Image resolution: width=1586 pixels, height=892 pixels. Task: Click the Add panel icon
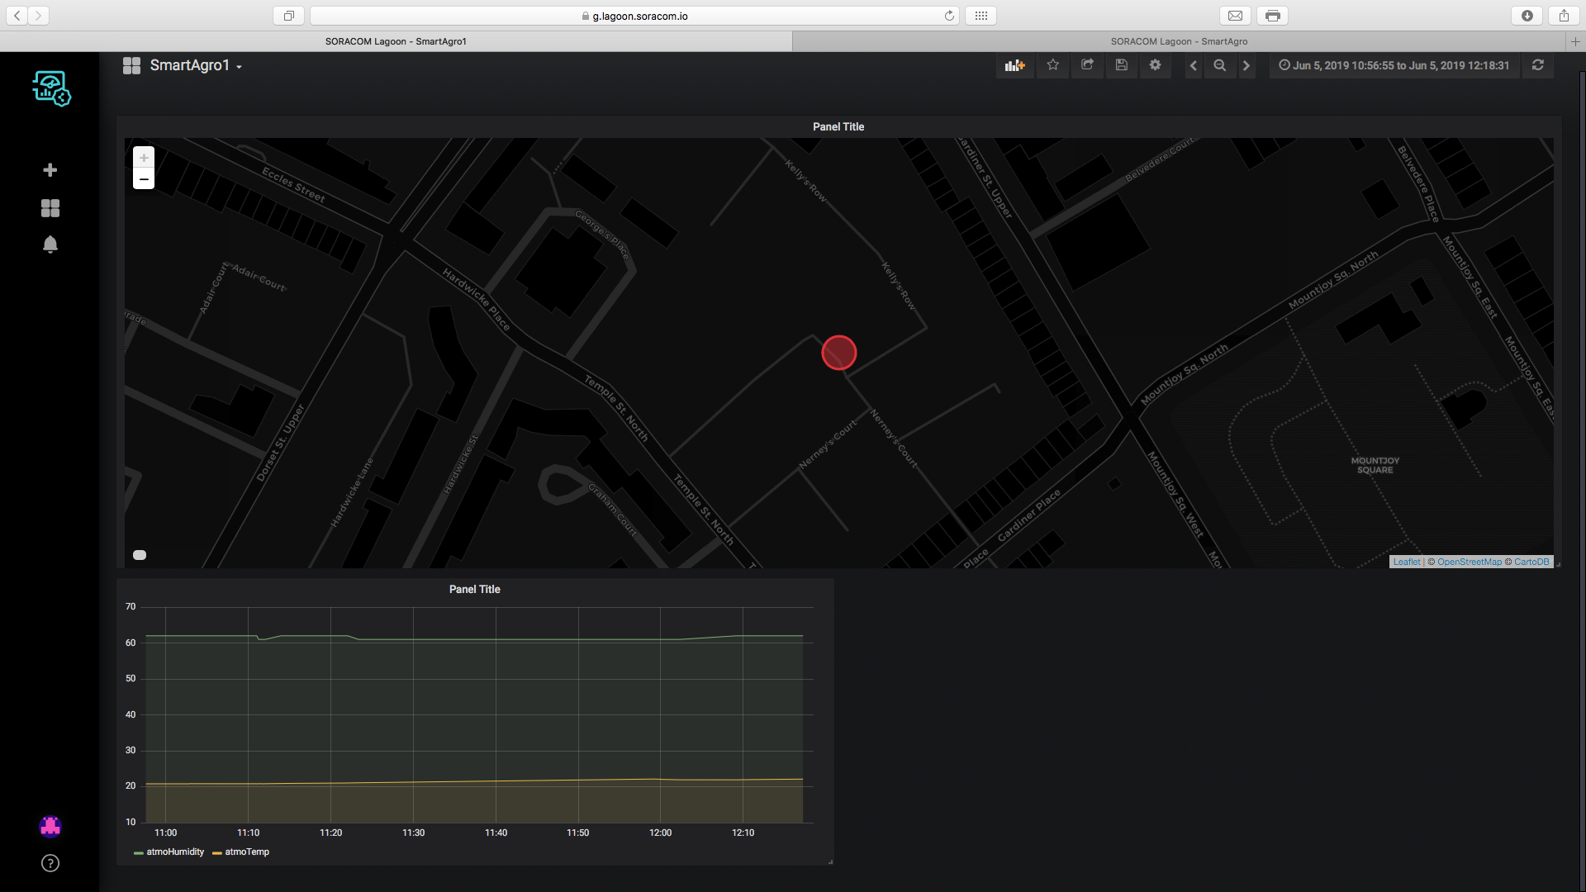(x=1014, y=65)
